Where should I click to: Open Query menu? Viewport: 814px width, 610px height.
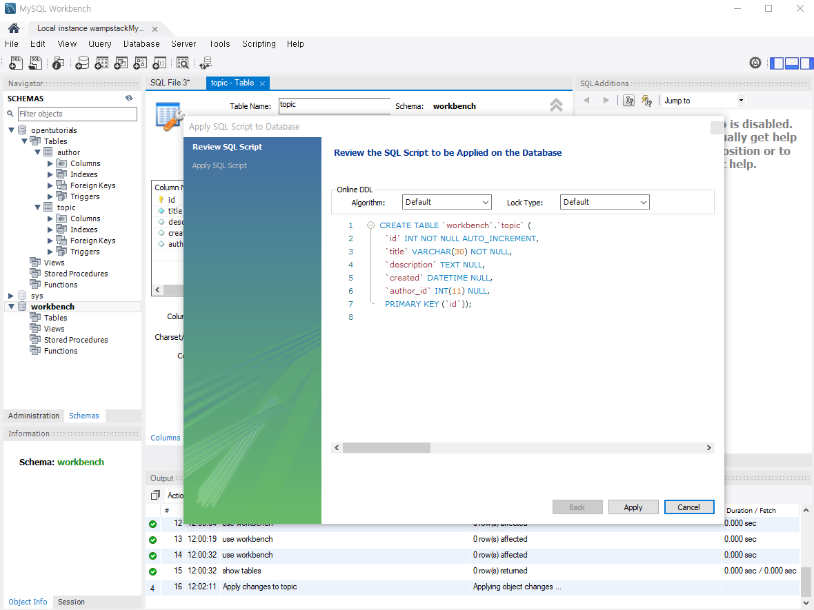click(99, 44)
